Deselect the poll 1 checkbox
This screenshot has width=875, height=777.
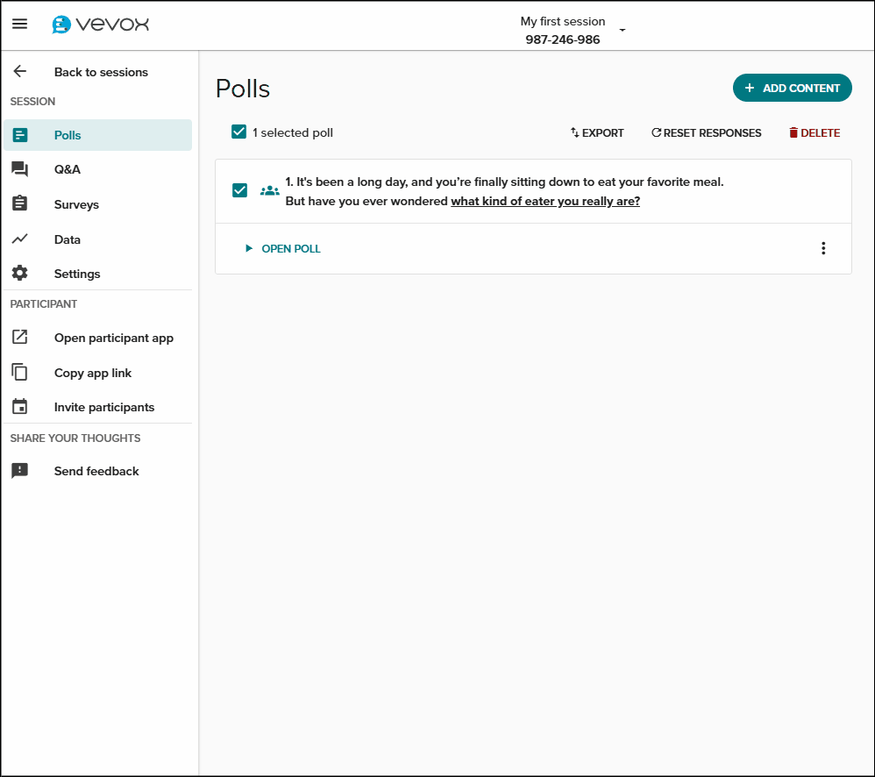click(239, 190)
